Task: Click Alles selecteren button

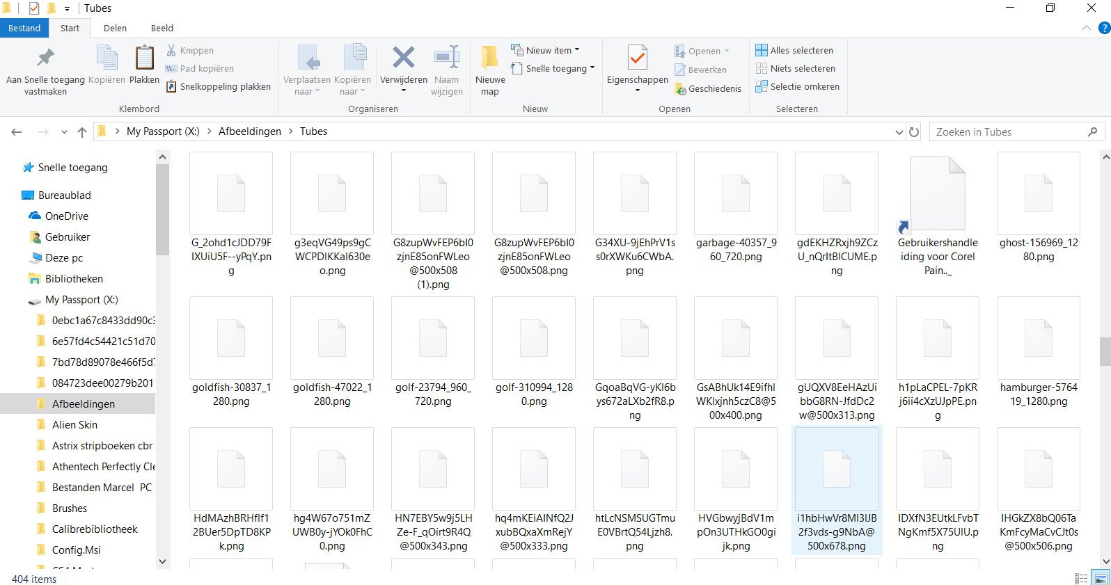Action: 794,50
